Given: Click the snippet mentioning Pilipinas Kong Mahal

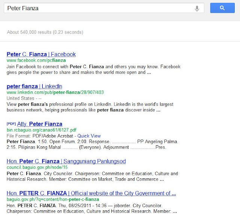Looking at the screenshot, I should pyautogui.click(x=92, y=145).
